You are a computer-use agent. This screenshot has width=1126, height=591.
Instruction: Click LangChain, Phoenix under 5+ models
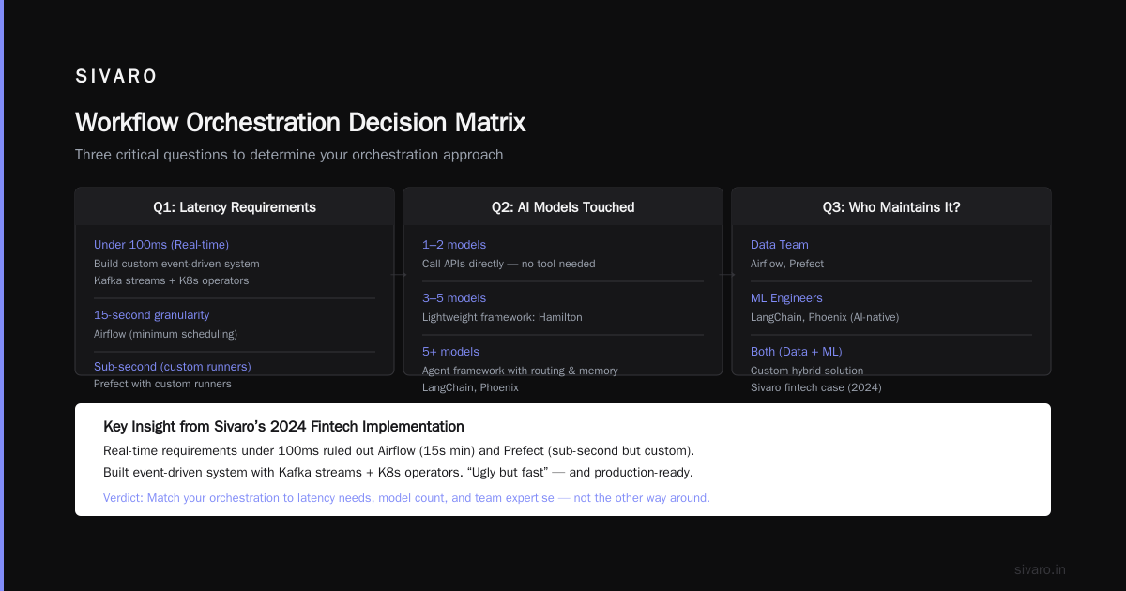pyautogui.click(x=470, y=387)
